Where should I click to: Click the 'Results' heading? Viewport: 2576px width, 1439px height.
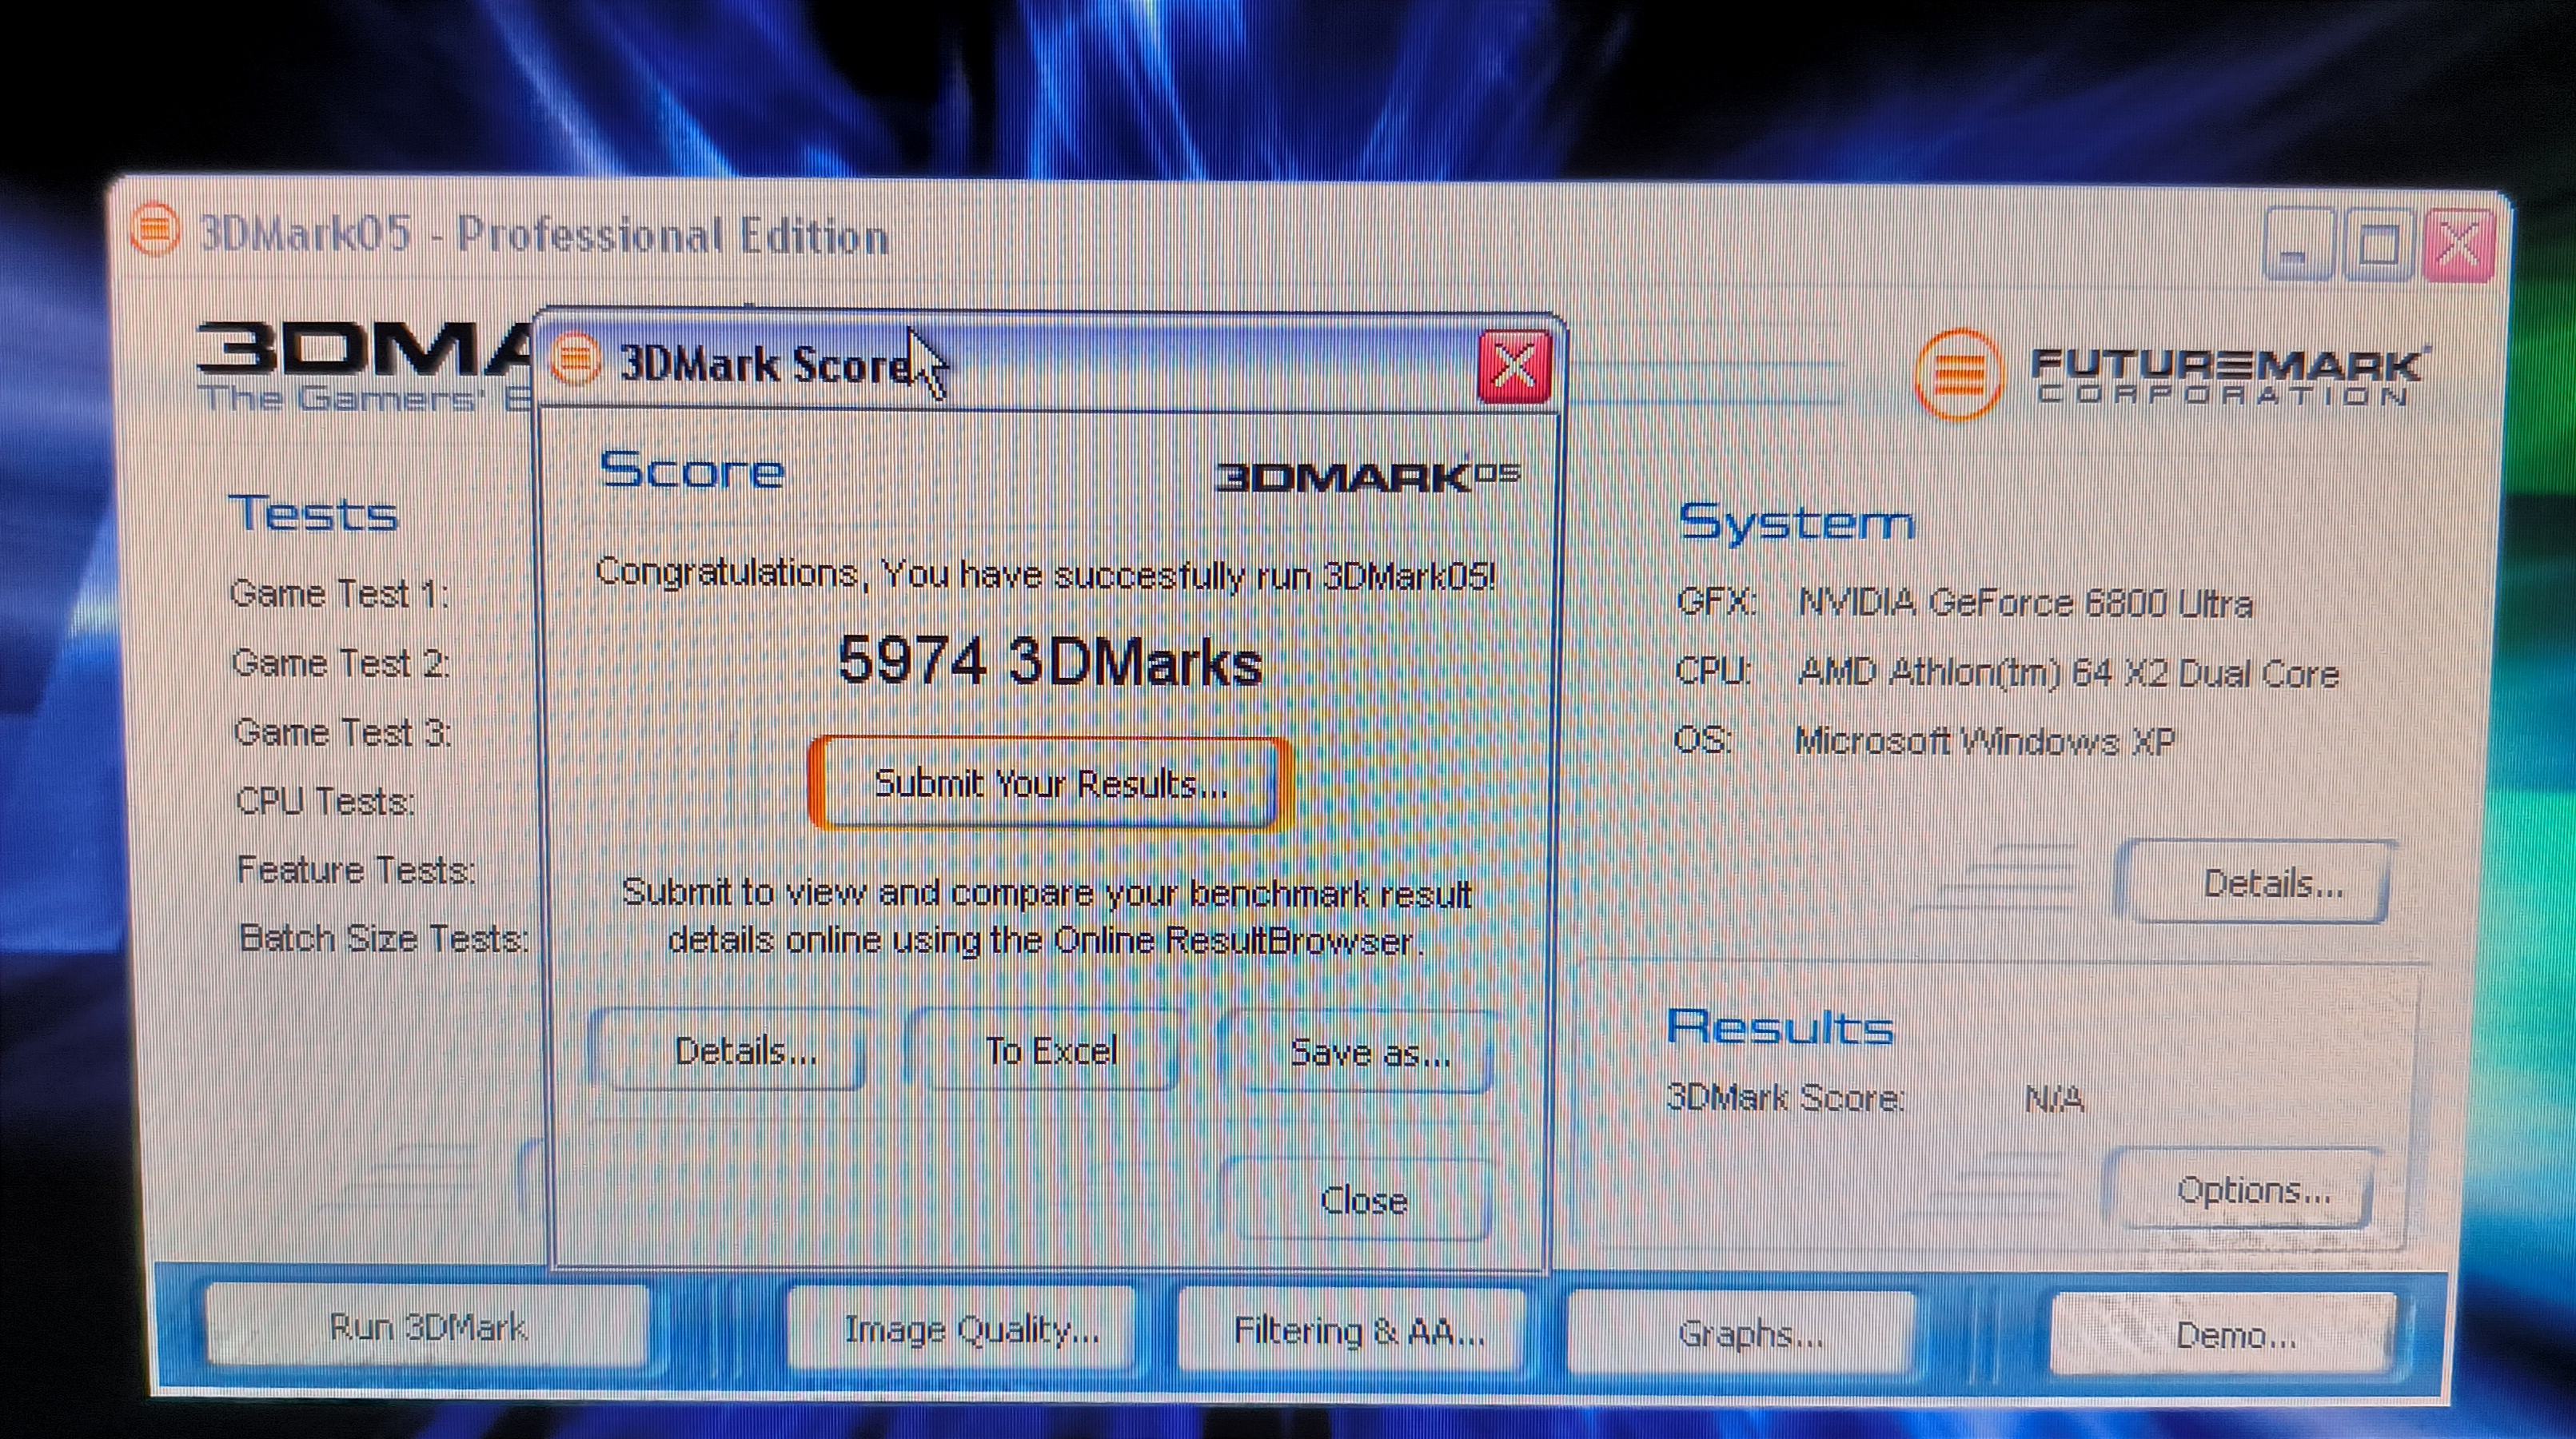[x=1780, y=1027]
